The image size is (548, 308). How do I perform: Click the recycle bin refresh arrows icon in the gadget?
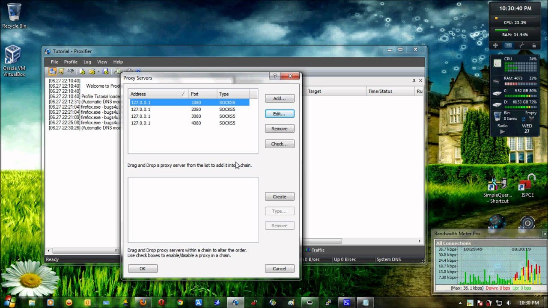pyautogui.click(x=523, y=119)
